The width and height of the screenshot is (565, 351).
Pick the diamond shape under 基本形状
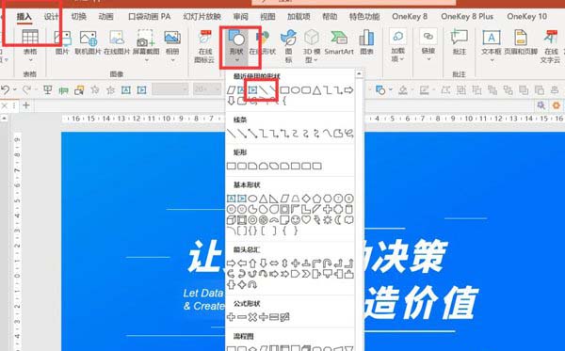click(306, 199)
